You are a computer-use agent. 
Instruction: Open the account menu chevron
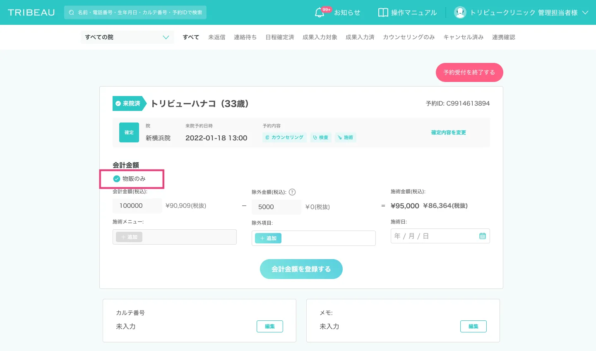pyautogui.click(x=585, y=12)
